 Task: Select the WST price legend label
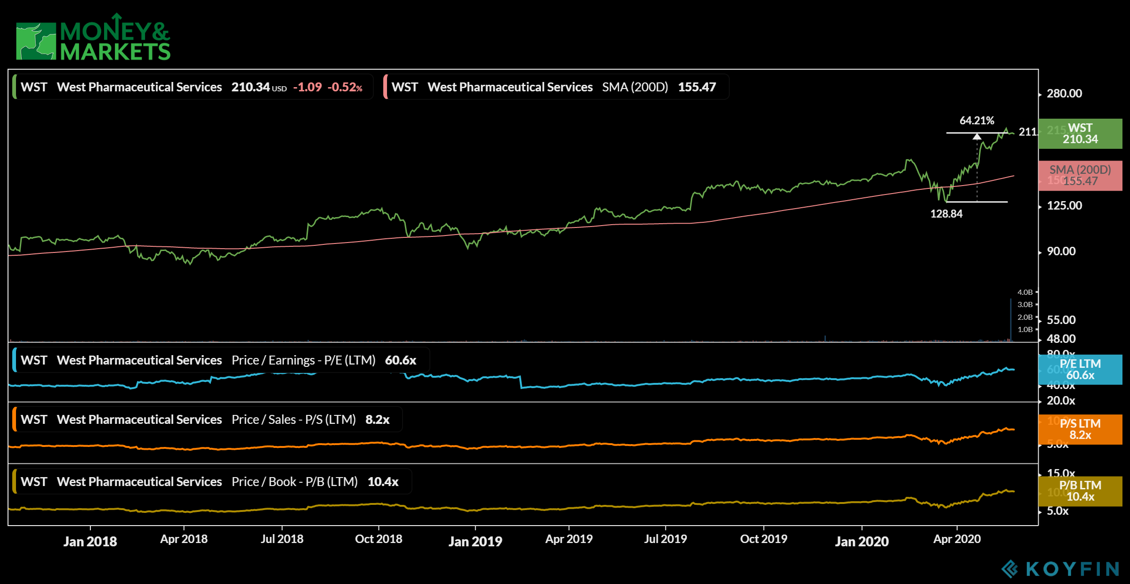[x=193, y=87]
